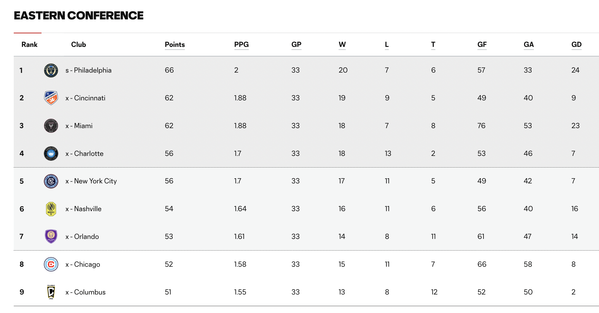Sort by GD goal difference header
This screenshot has height=313, width=599.
tap(576, 45)
